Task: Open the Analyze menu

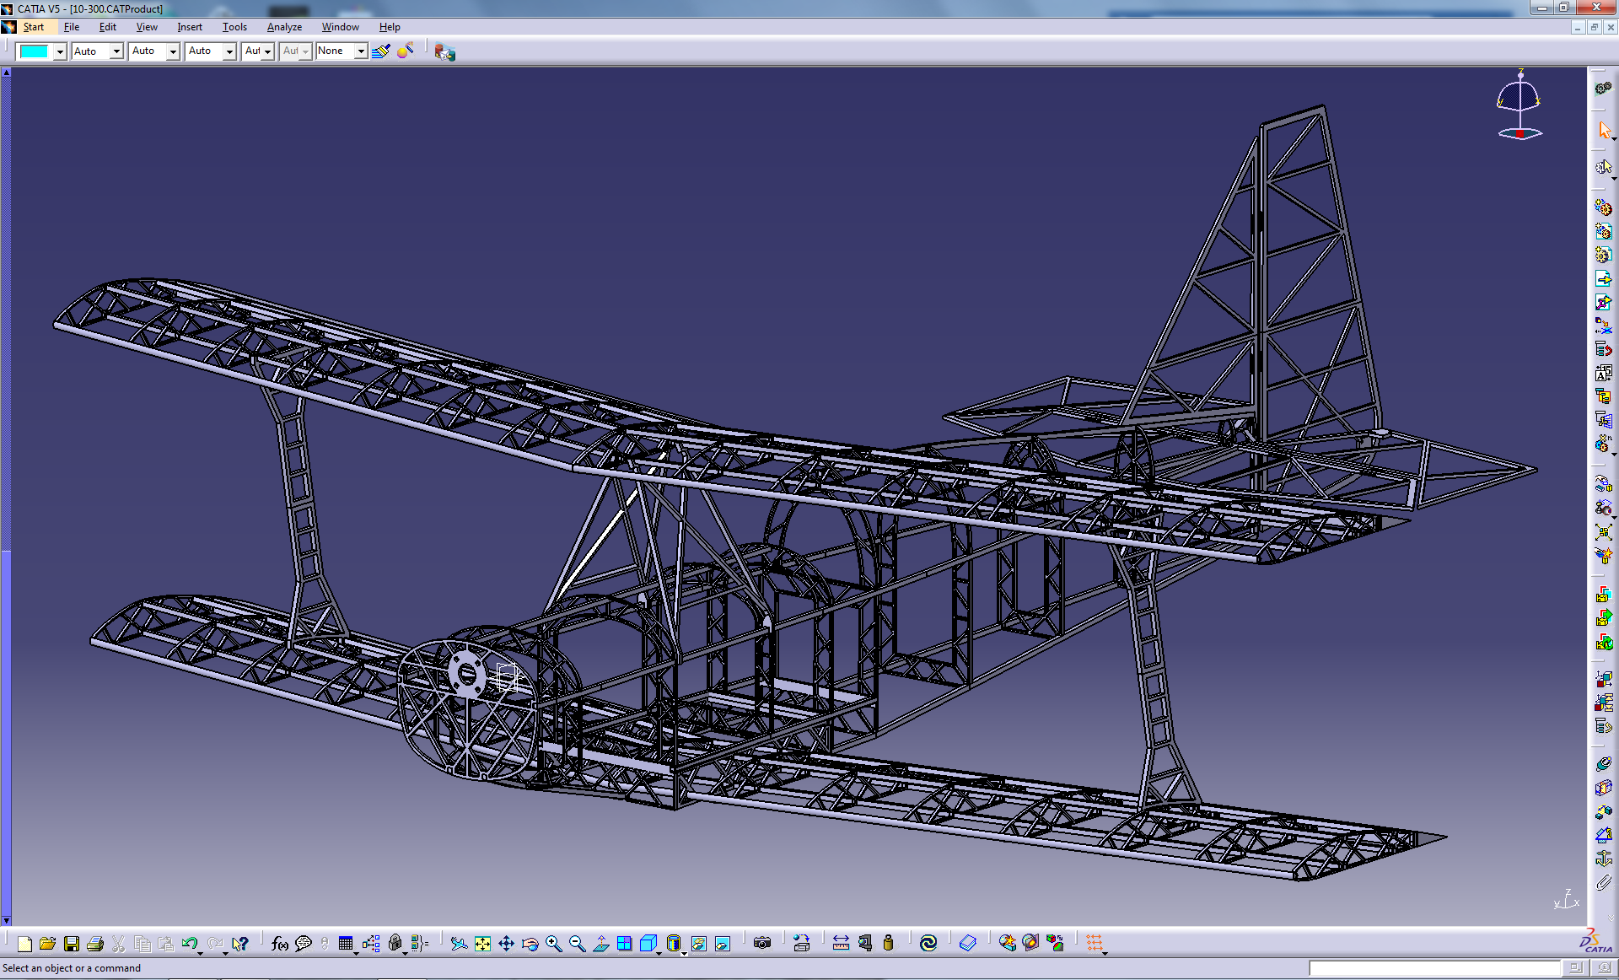Action: (x=284, y=27)
